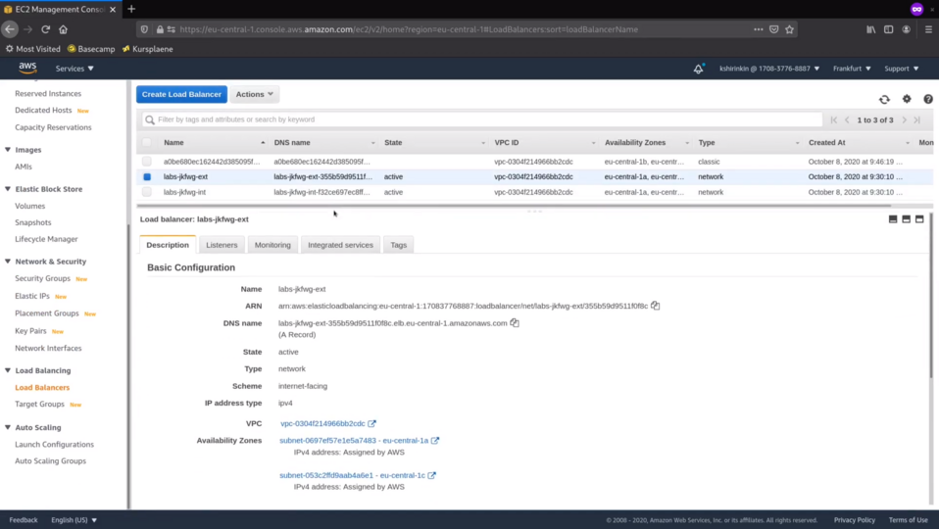Collapse the Auto Scaling section

(x=8, y=427)
